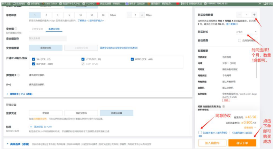Switch to the 已有安全组 tab
The height and width of the screenshot is (152, 277).
coord(37,29)
